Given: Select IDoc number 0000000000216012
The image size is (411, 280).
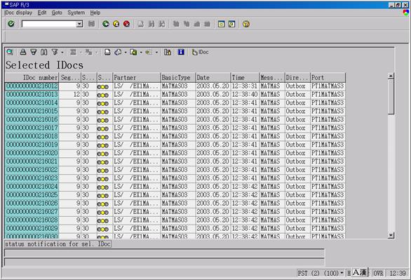Looking at the screenshot, I should [32, 86].
